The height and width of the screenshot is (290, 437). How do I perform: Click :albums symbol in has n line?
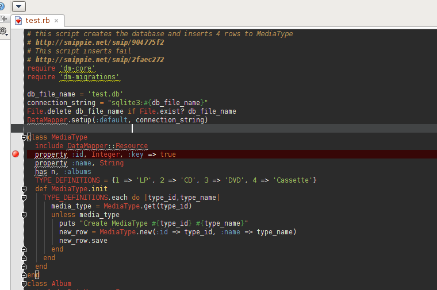77,172
